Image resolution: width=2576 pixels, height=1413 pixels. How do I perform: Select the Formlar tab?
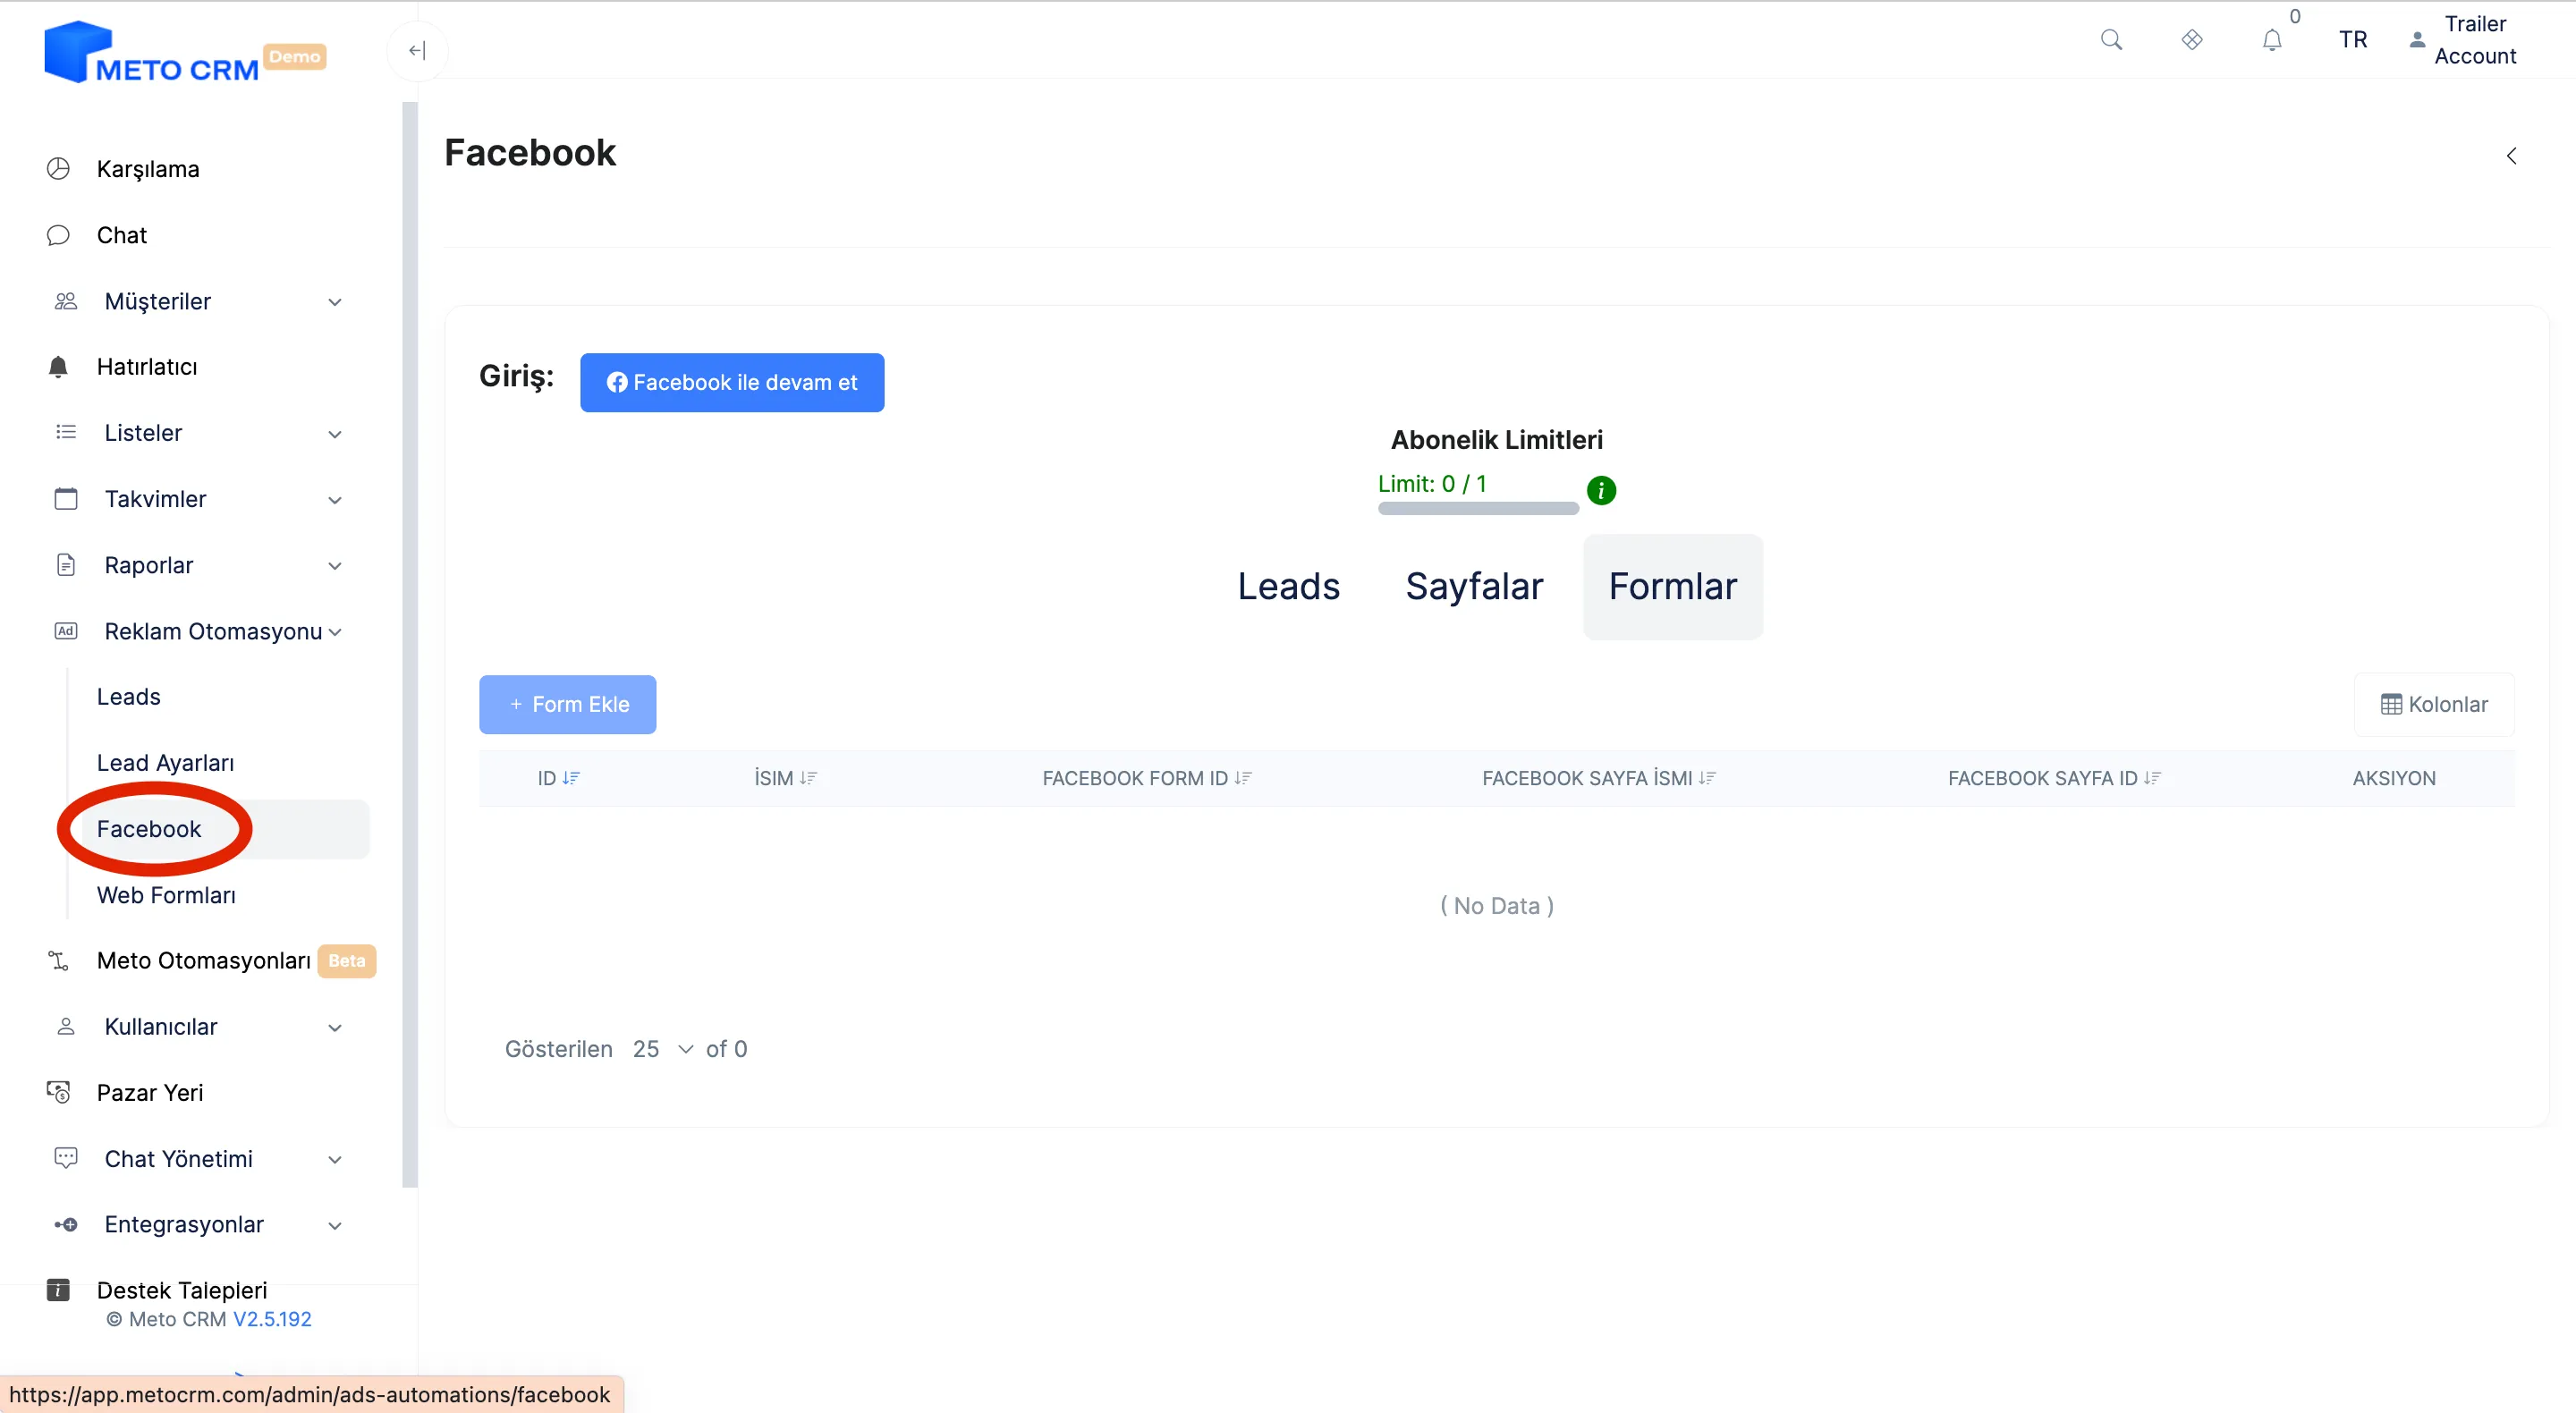(x=1672, y=586)
